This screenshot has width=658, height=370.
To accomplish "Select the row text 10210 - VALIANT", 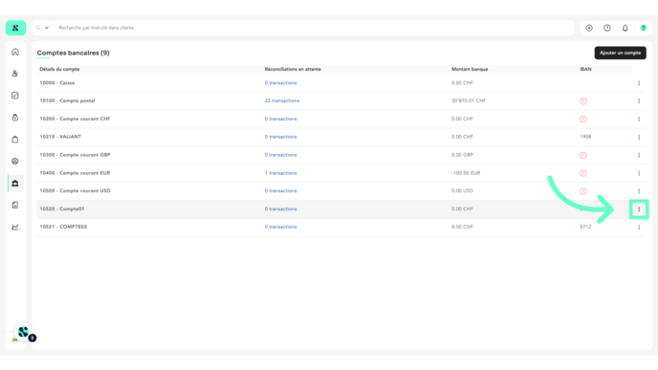I will coord(60,137).
